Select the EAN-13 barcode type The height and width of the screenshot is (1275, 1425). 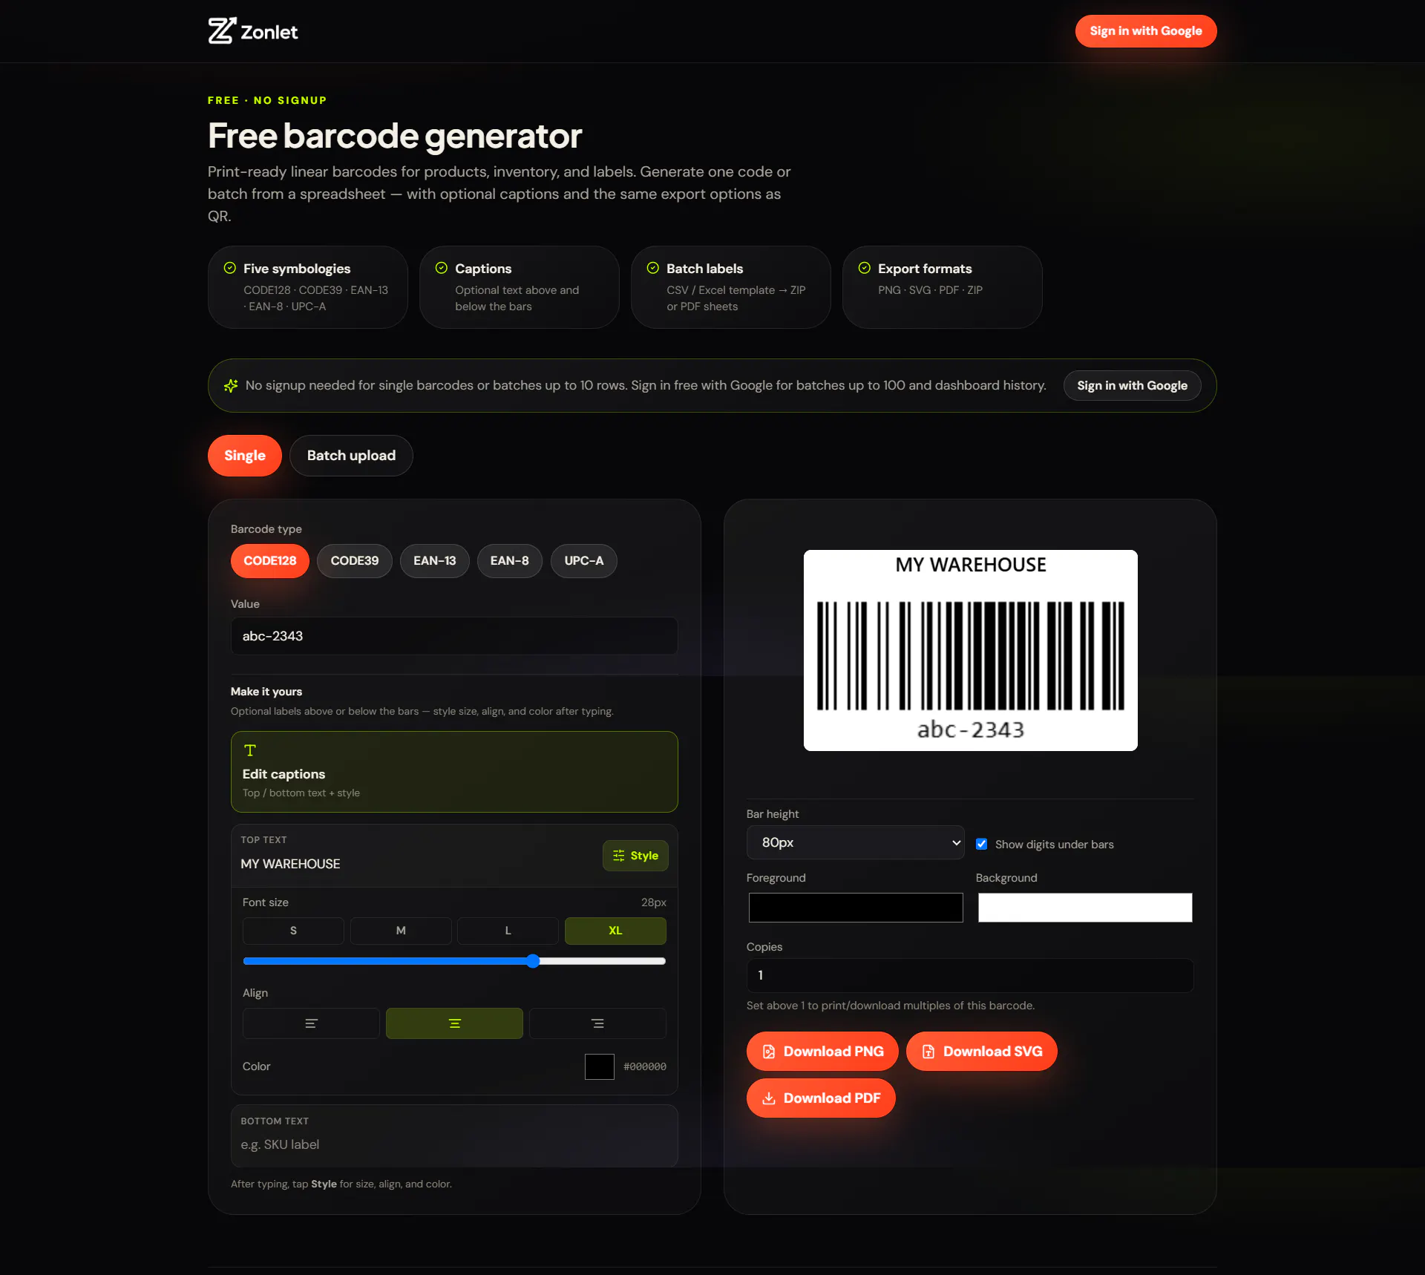point(435,561)
